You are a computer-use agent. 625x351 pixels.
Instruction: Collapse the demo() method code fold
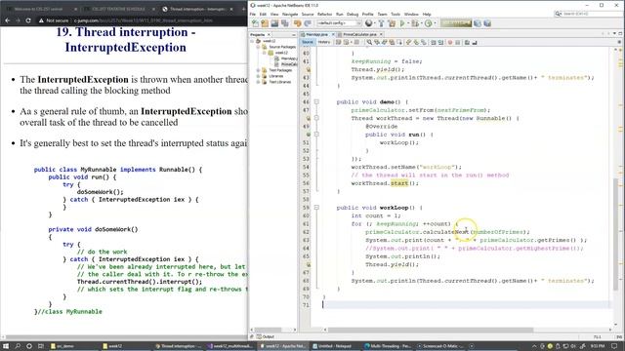click(x=316, y=101)
